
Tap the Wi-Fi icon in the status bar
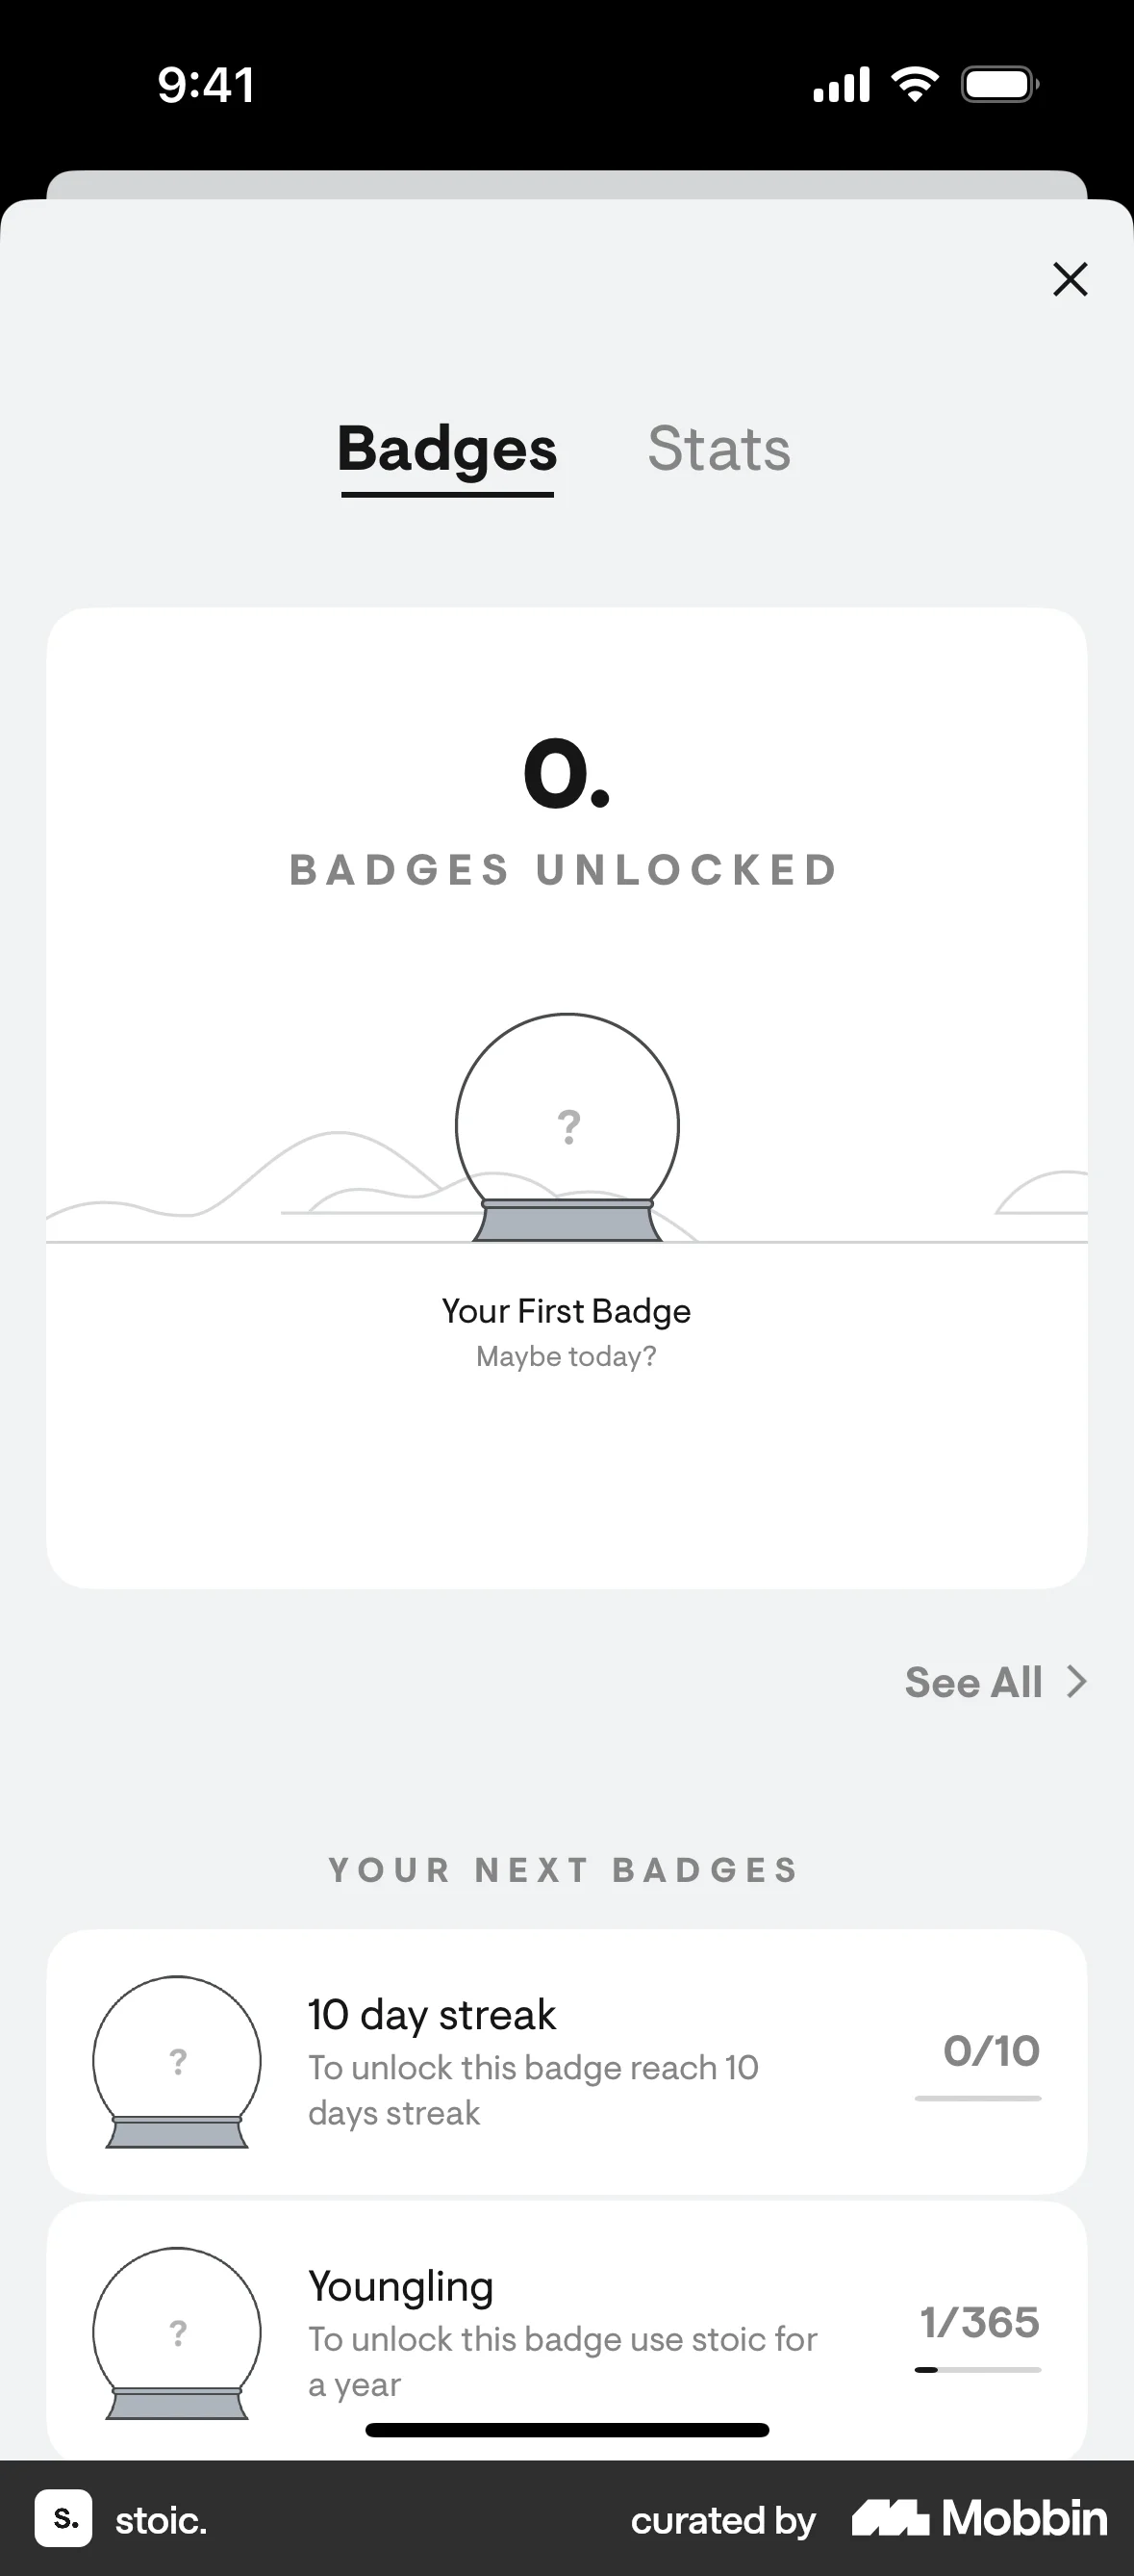coord(914,83)
